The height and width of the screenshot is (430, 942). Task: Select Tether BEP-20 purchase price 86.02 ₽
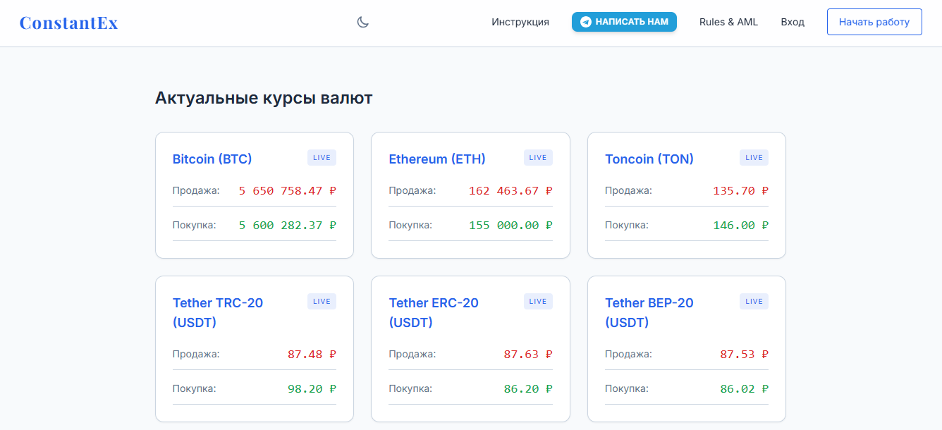click(x=745, y=389)
